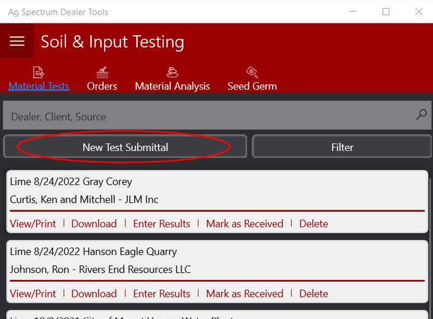Click the Seed Germ icon

[251, 71]
